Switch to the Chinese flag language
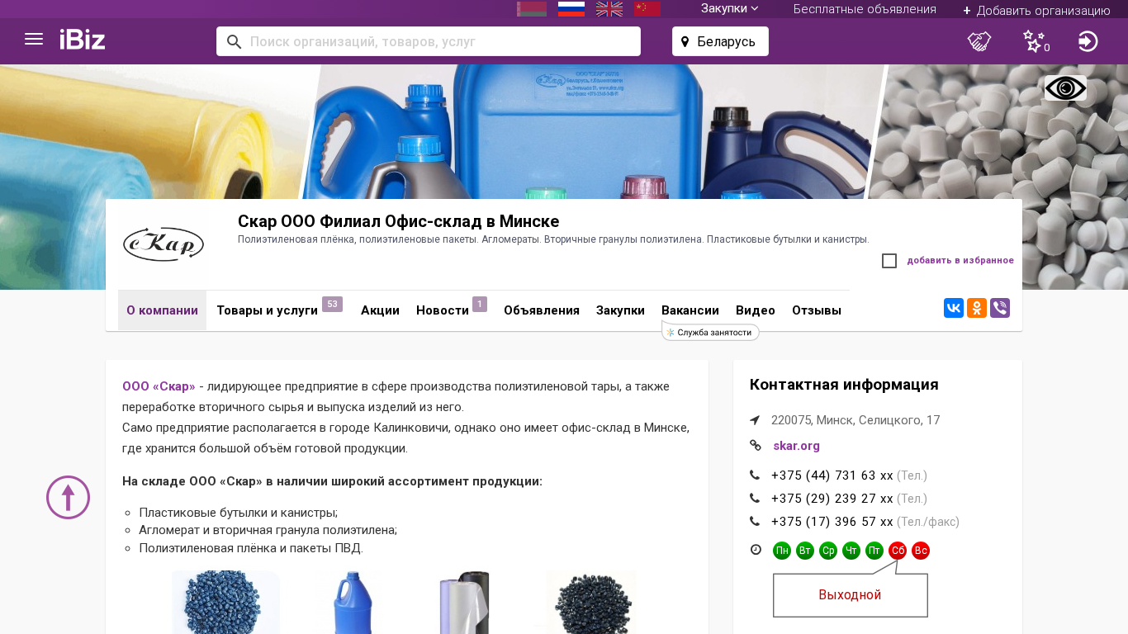 (x=647, y=9)
